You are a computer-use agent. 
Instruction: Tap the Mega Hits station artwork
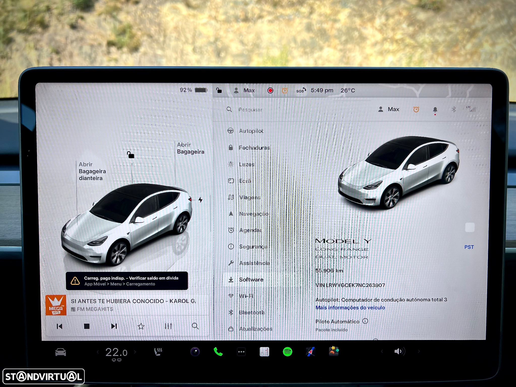pyautogui.click(x=56, y=305)
